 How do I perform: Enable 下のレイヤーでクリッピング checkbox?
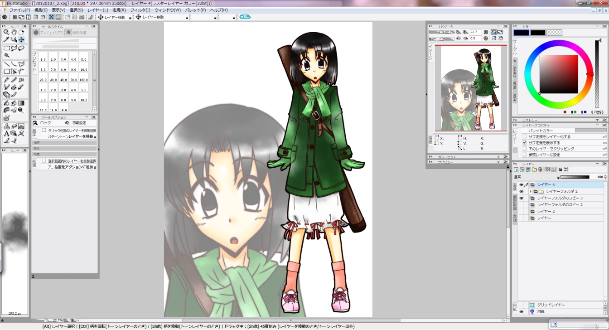(525, 149)
